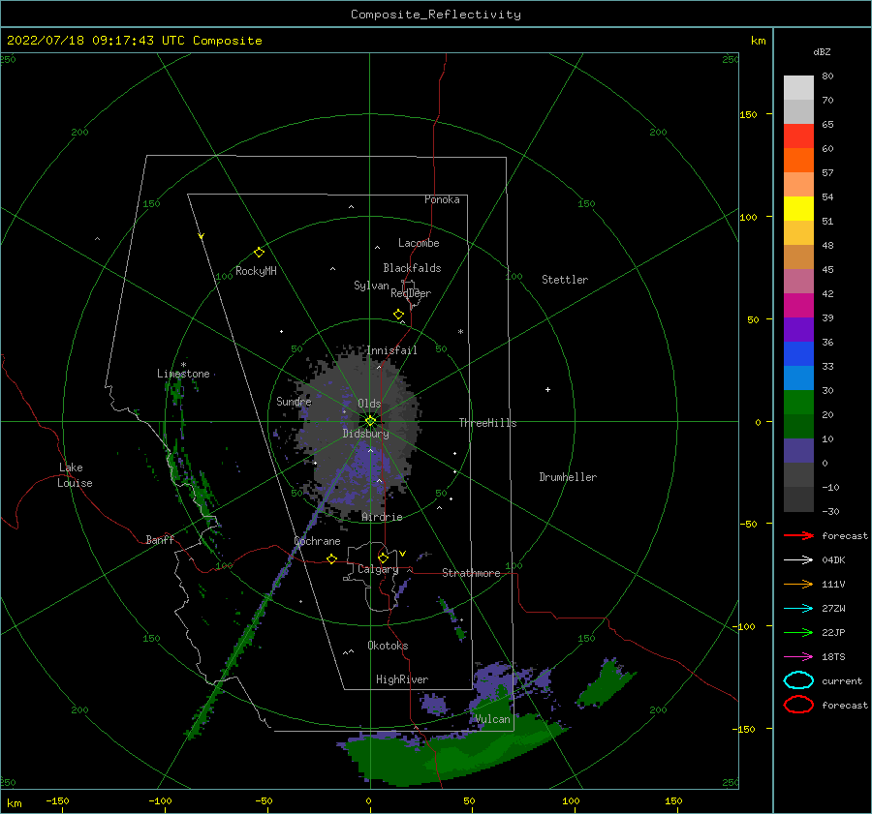Click the slate-blue swatch between 10 and 0
Screen dimensions: 872x814
point(798,451)
